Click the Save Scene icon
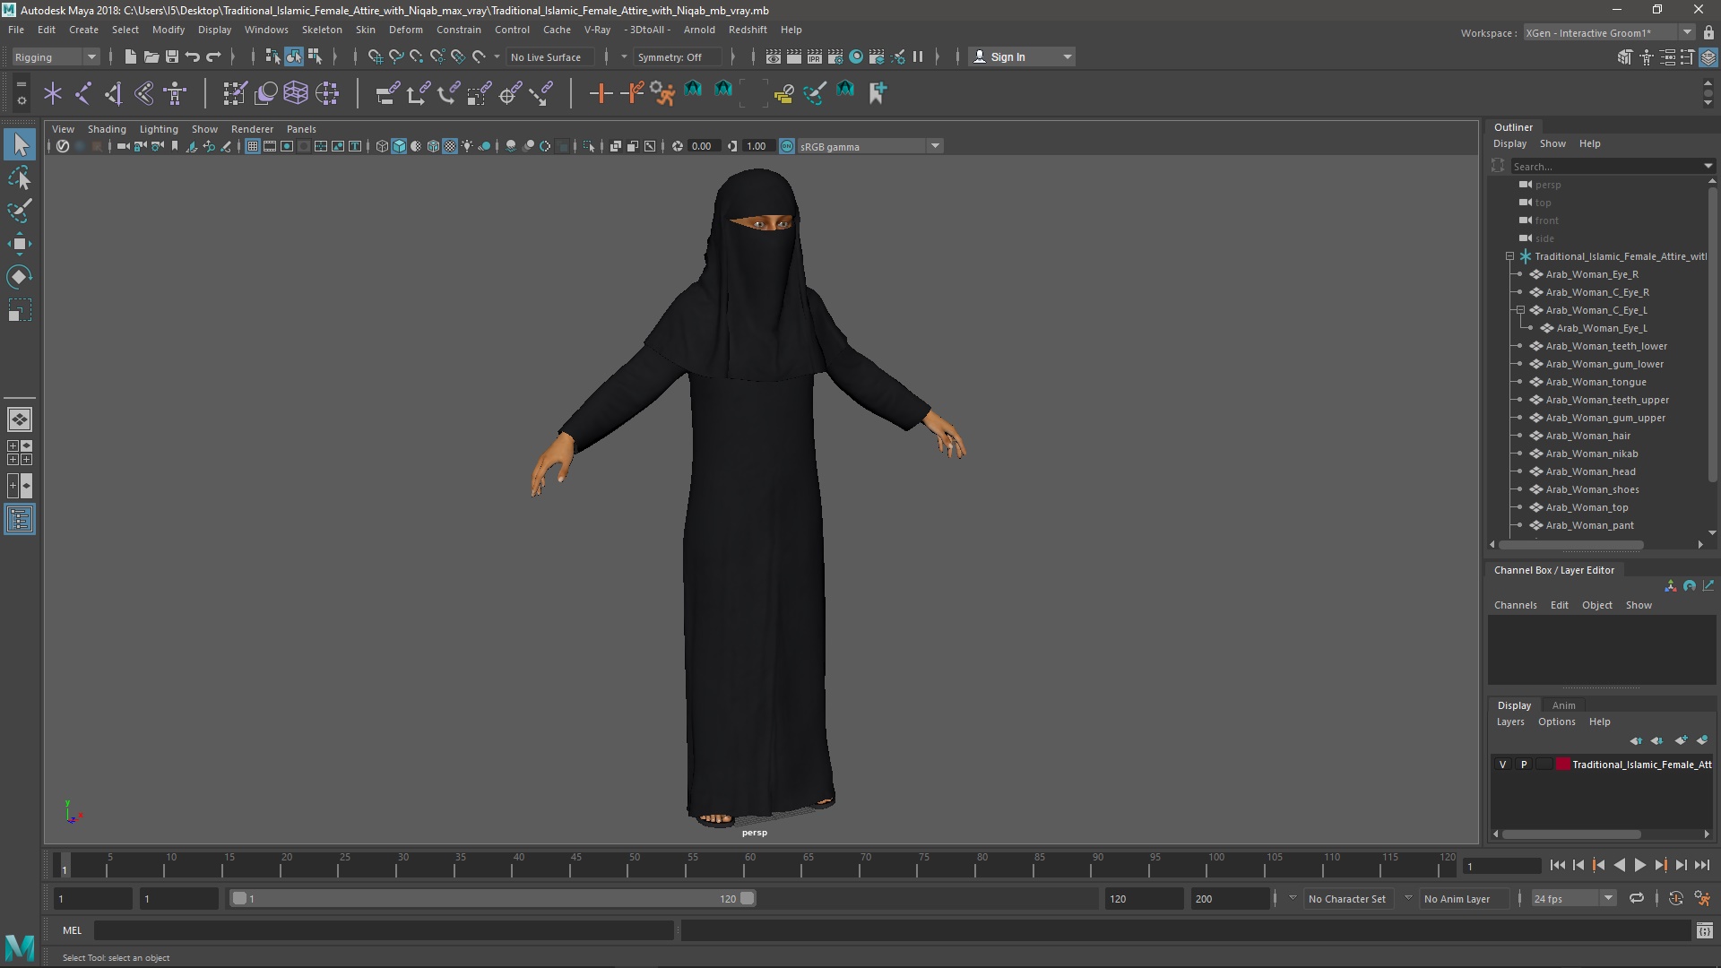 point(171,56)
